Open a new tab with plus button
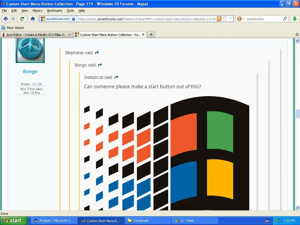Image resolution: width=300 pixels, height=225 pixels. pyautogui.click(x=151, y=35)
